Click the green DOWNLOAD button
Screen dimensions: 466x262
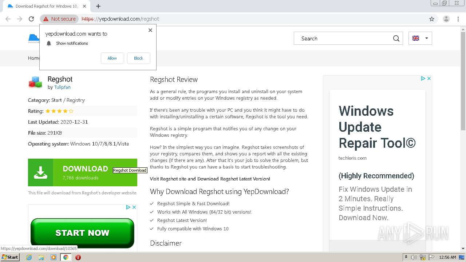(83, 172)
